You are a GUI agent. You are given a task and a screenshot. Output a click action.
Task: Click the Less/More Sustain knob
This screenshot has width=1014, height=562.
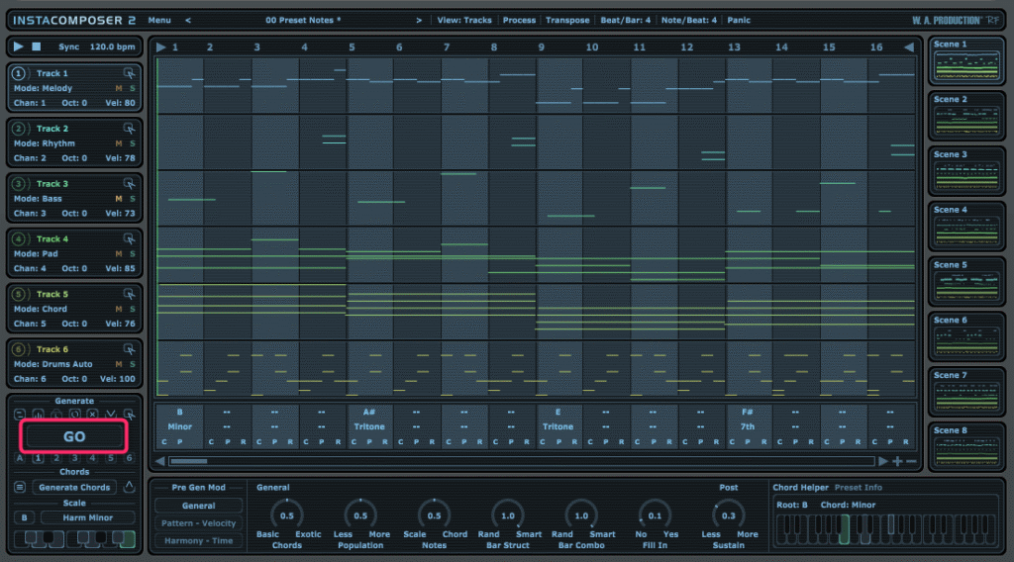point(729,515)
